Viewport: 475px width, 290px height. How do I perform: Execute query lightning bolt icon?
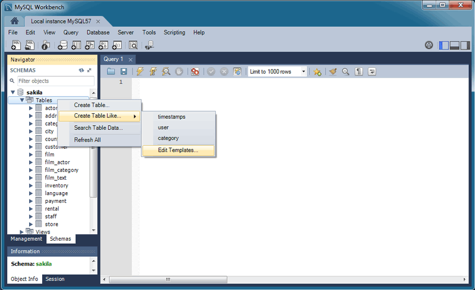click(x=140, y=71)
